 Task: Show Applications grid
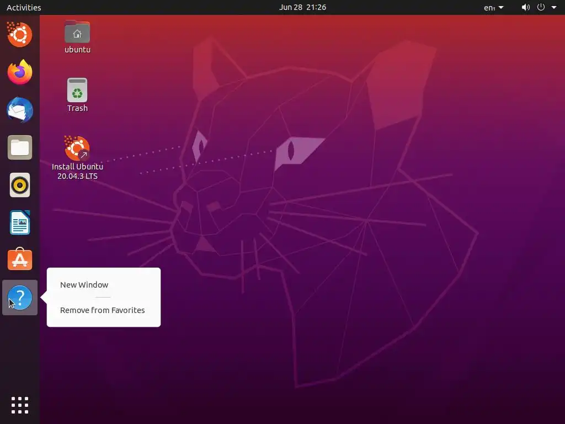pyautogui.click(x=20, y=405)
